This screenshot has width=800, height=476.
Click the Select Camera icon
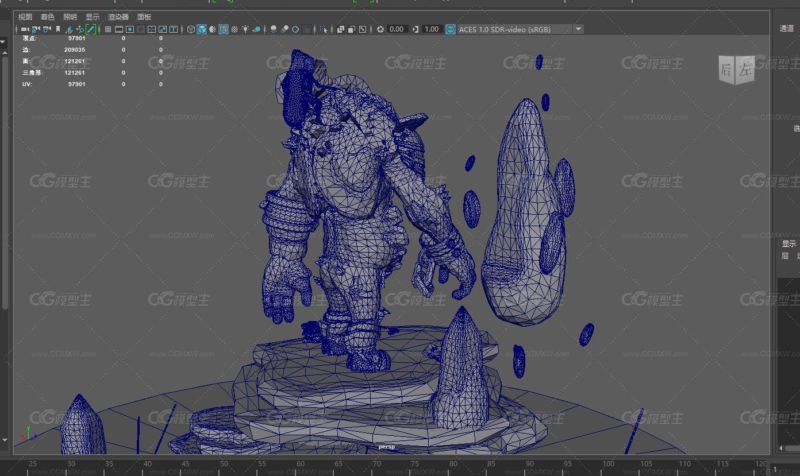[x=25, y=29]
